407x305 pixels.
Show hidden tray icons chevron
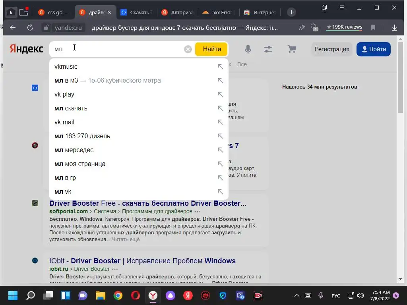(x=297, y=295)
